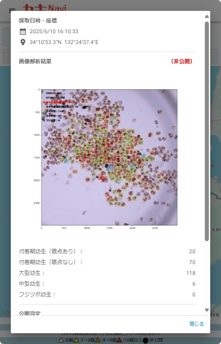Open the larvae analysis result image

click(x=107, y=157)
